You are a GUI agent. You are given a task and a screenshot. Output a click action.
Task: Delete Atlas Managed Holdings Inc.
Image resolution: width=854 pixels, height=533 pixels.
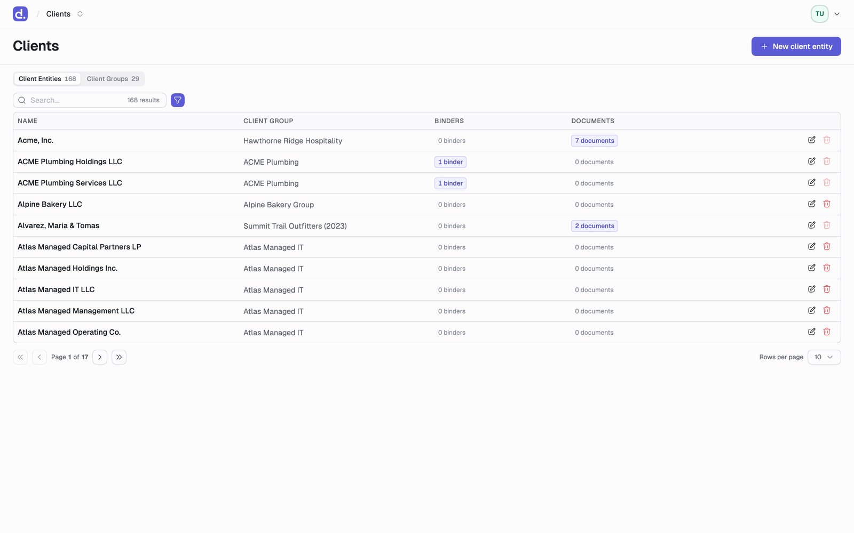point(827,268)
